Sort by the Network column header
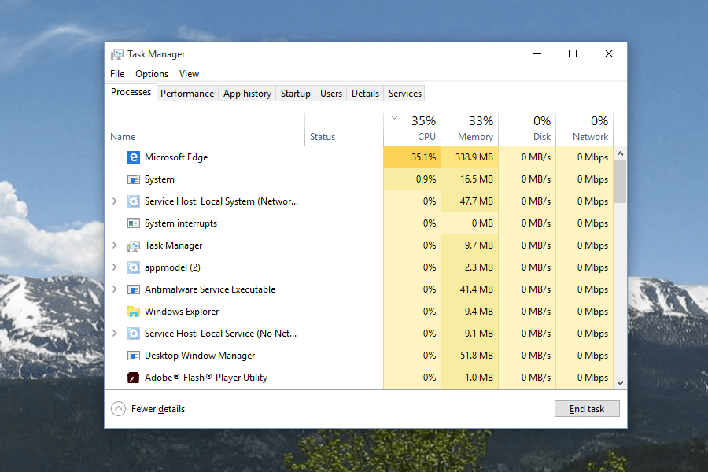This screenshot has width=708, height=472. tap(584, 130)
